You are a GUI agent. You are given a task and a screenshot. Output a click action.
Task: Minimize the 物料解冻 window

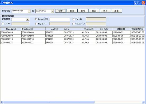[136, 3]
